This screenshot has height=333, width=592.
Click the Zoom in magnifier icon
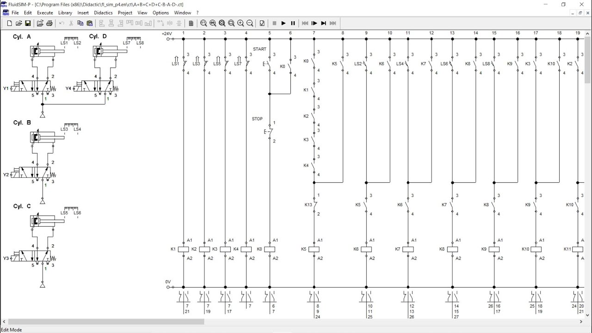point(240,23)
